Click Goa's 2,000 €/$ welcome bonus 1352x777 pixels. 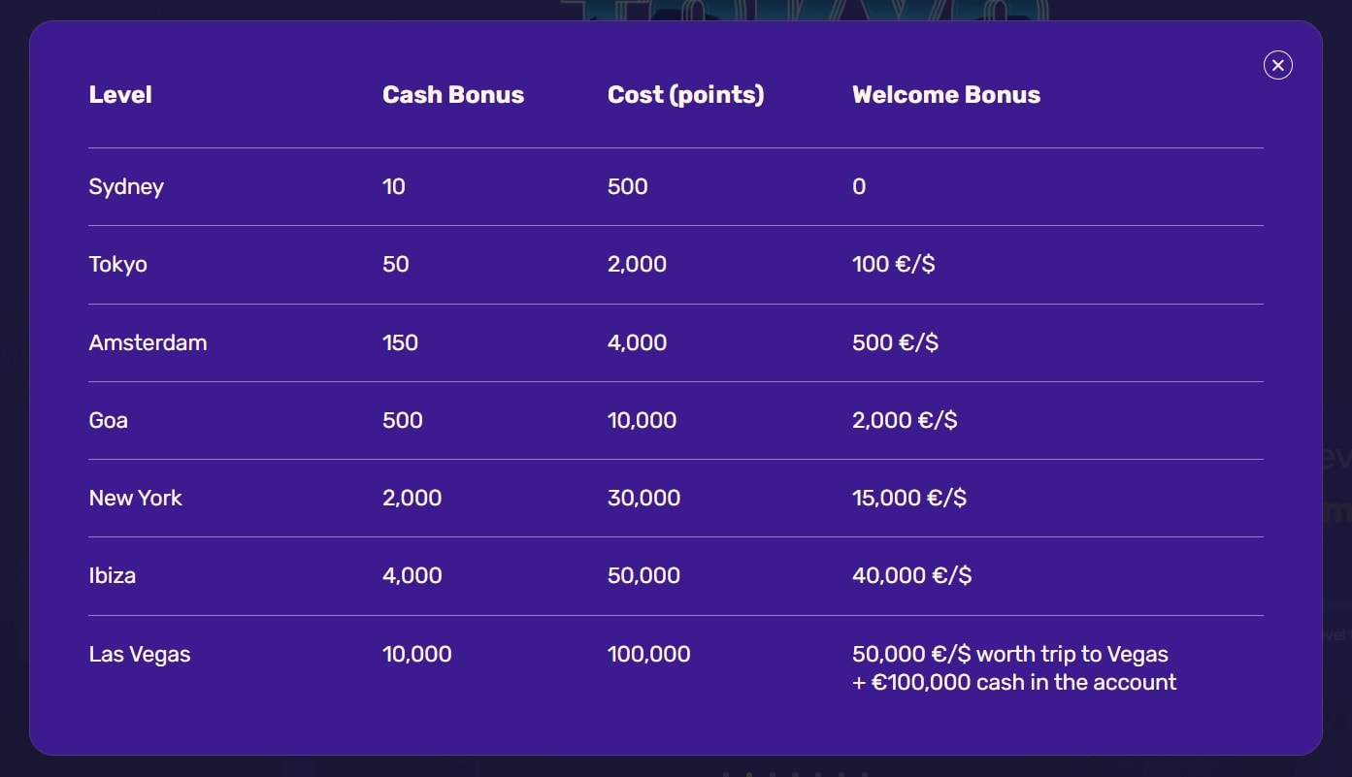point(905,420)
